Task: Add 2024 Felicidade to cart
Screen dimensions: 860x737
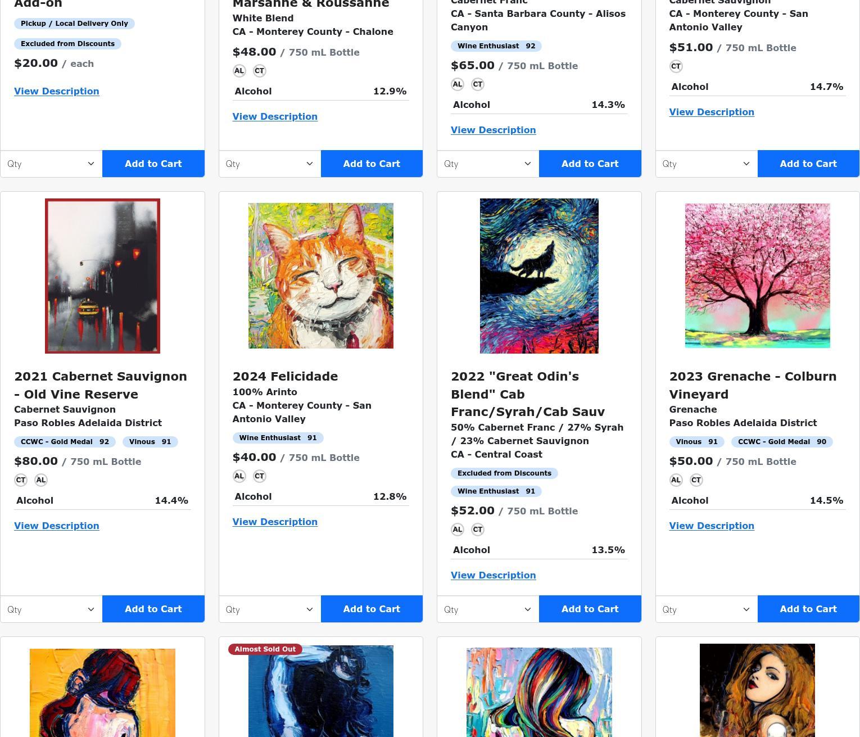Action: pos(372,609)
